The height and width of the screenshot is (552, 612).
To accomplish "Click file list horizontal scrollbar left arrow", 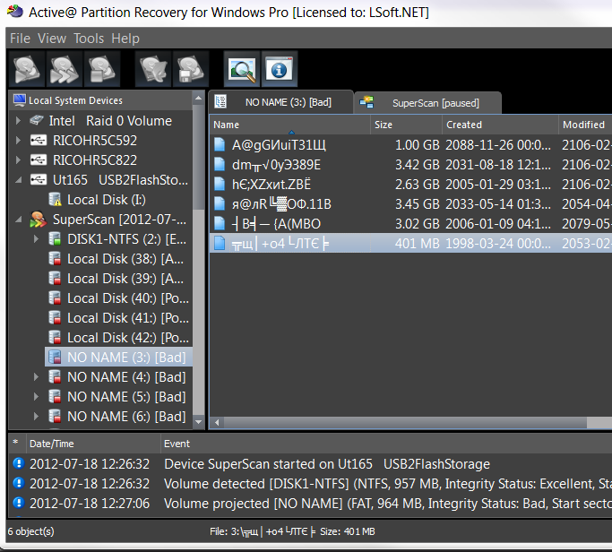I will coord(217,422).
